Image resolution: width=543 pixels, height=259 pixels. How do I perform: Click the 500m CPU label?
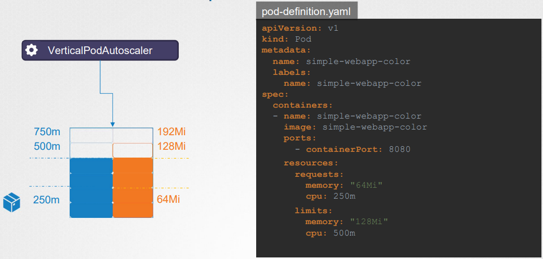pos(47,146)
